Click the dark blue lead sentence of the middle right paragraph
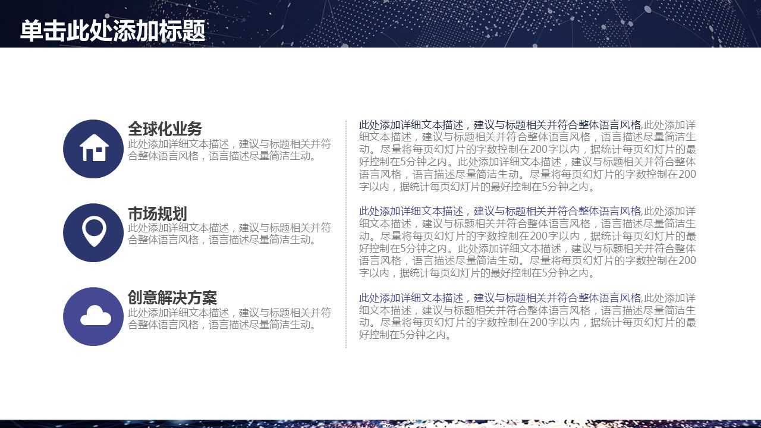 pyautogui.click(x=499, y=212)
